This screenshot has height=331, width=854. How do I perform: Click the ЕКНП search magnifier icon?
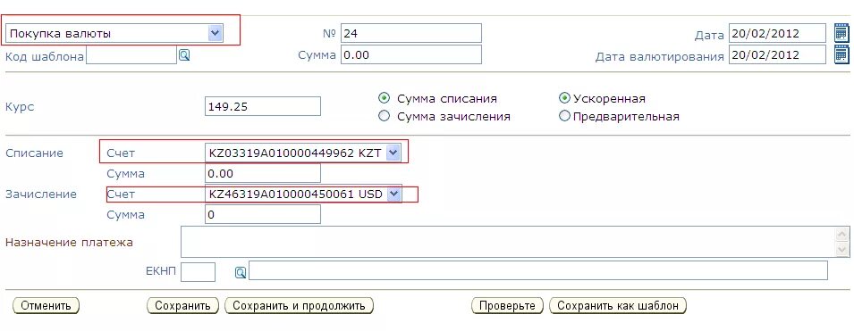pyautogui.click(x=241, y=272)
